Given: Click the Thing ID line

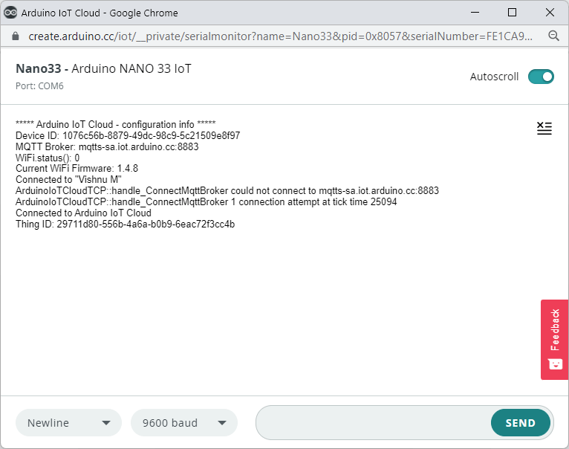Looking at the screenshot, I should 126,224.
